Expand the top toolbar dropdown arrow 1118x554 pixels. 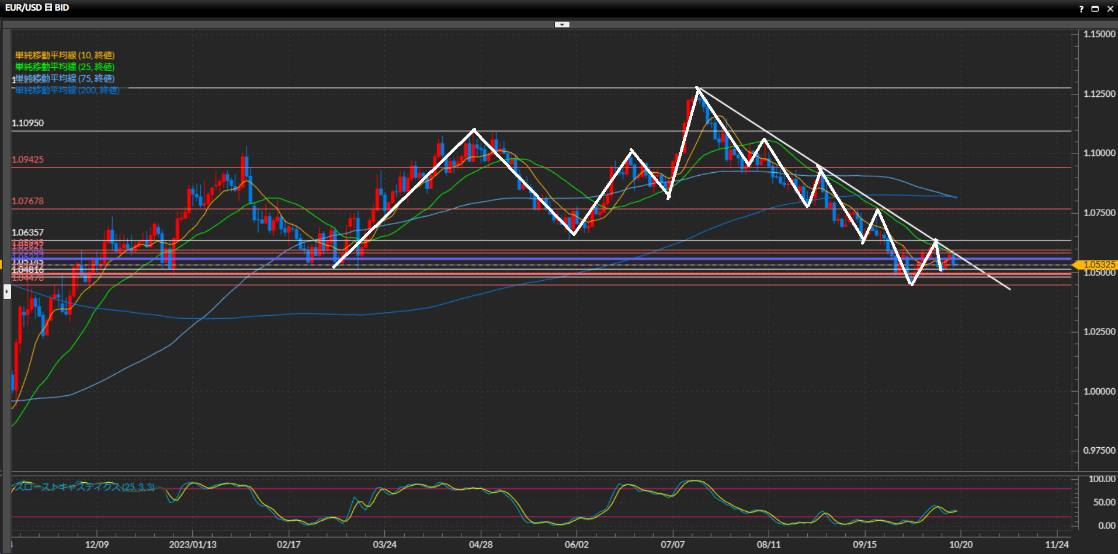click(562, 25)
